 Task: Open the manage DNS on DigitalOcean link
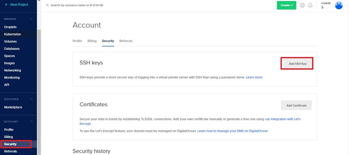(x=232, y=131)
